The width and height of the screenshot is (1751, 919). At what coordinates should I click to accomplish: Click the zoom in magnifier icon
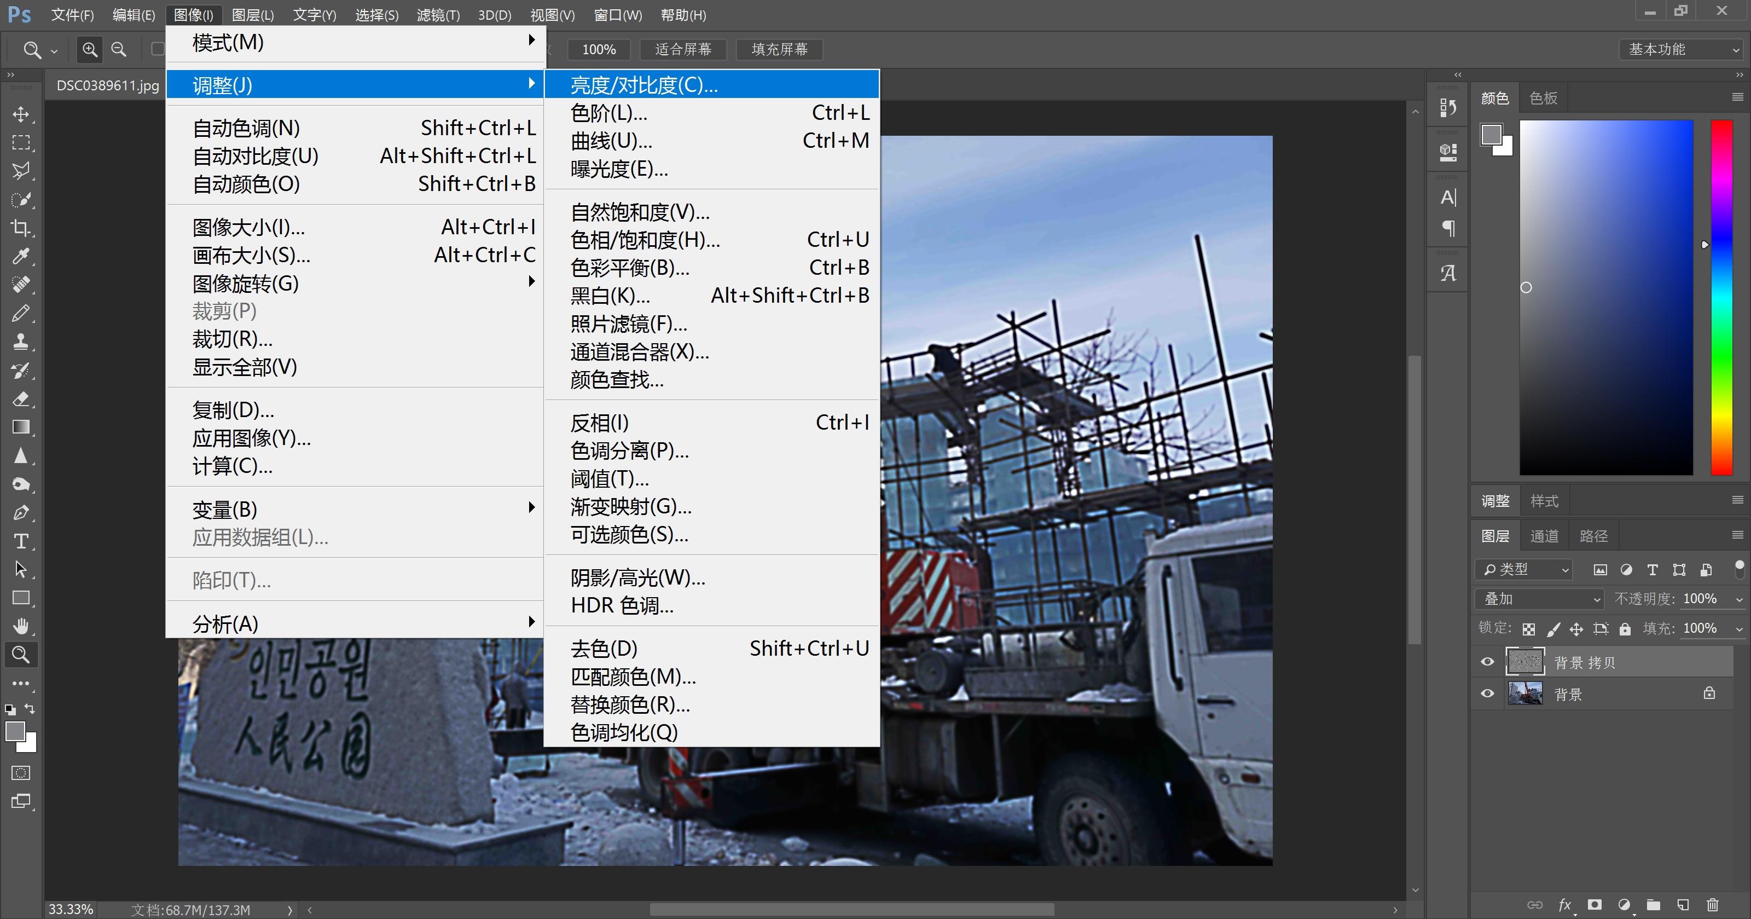point(90,50)
